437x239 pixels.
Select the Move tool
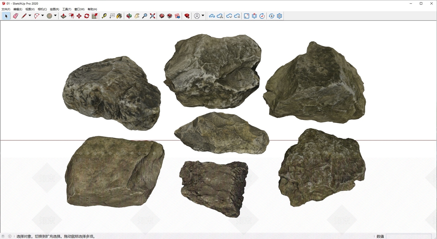[x=79, y=16]
